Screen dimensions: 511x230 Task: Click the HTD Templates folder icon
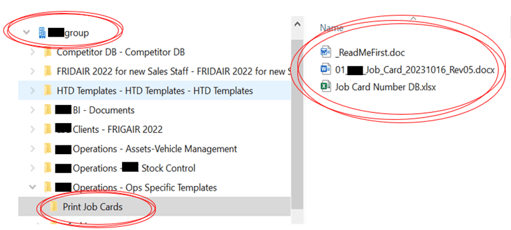(48, 91)
